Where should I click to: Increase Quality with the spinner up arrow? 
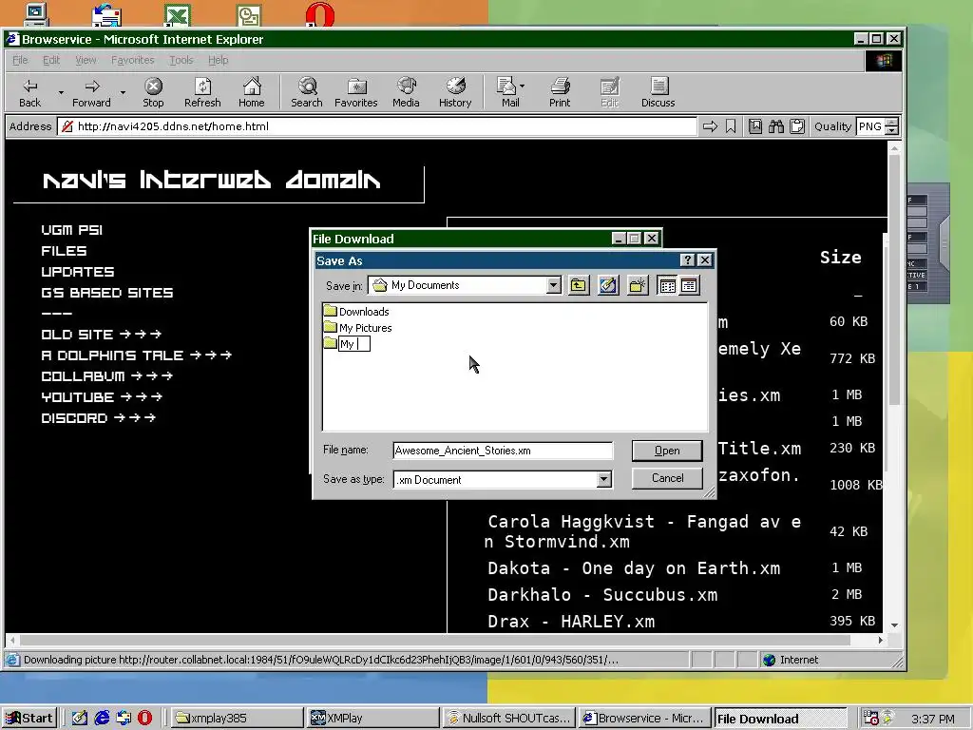point(891,123)
